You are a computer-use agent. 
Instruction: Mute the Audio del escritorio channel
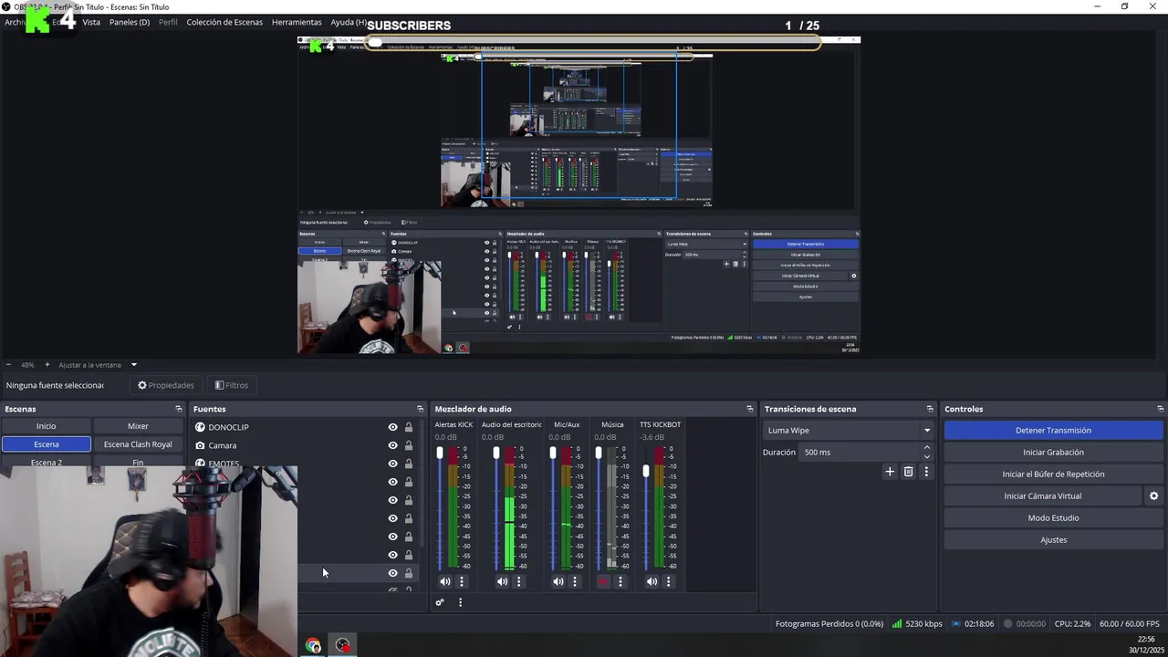(x=502, y=581)
